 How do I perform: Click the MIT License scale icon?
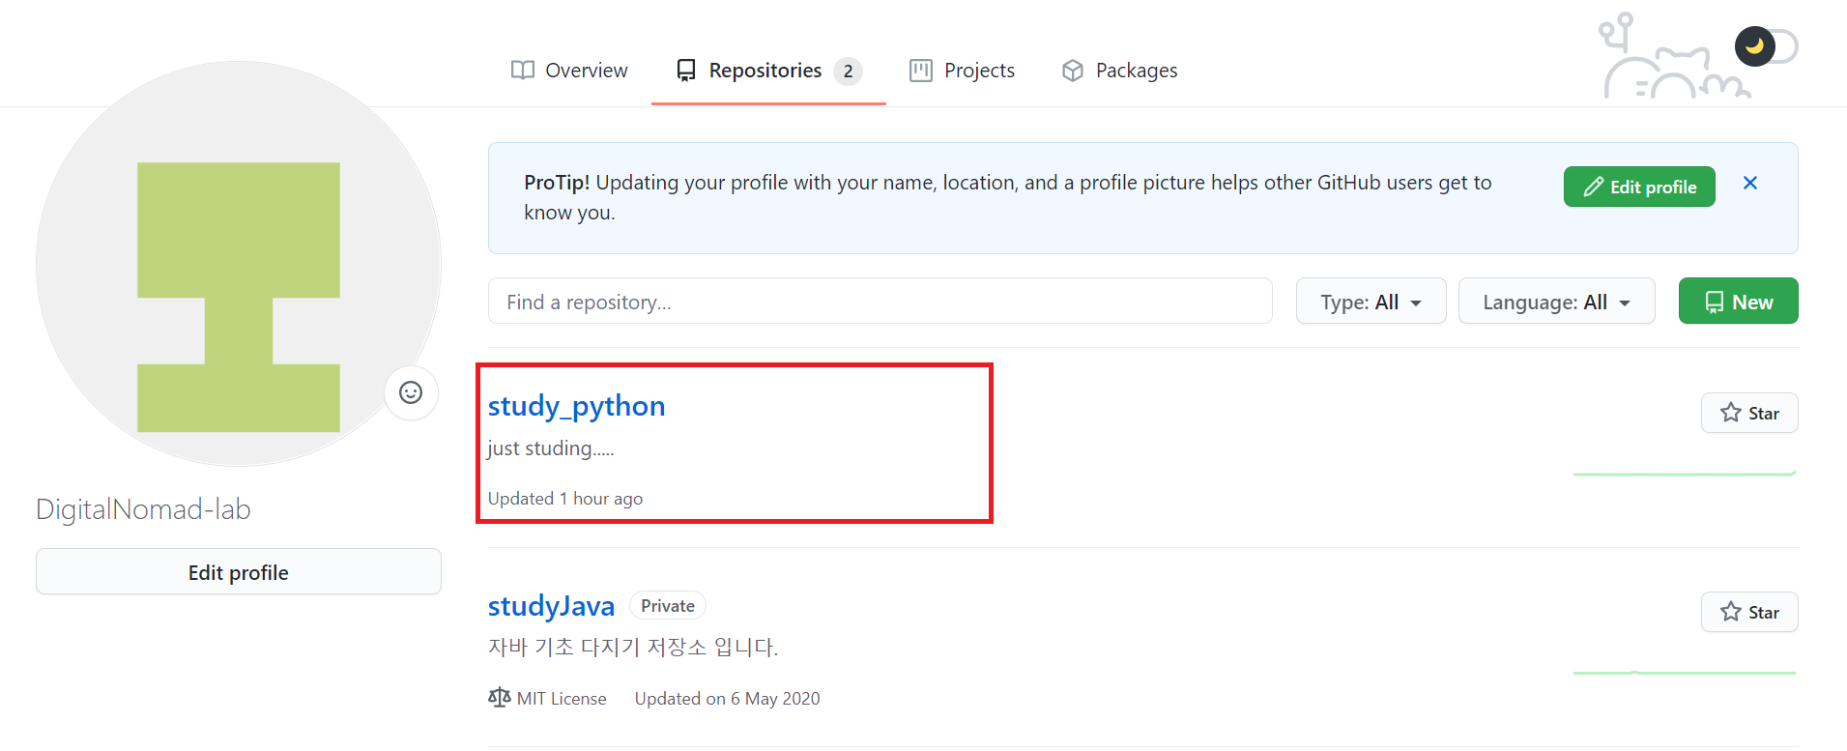pos(499,698)
